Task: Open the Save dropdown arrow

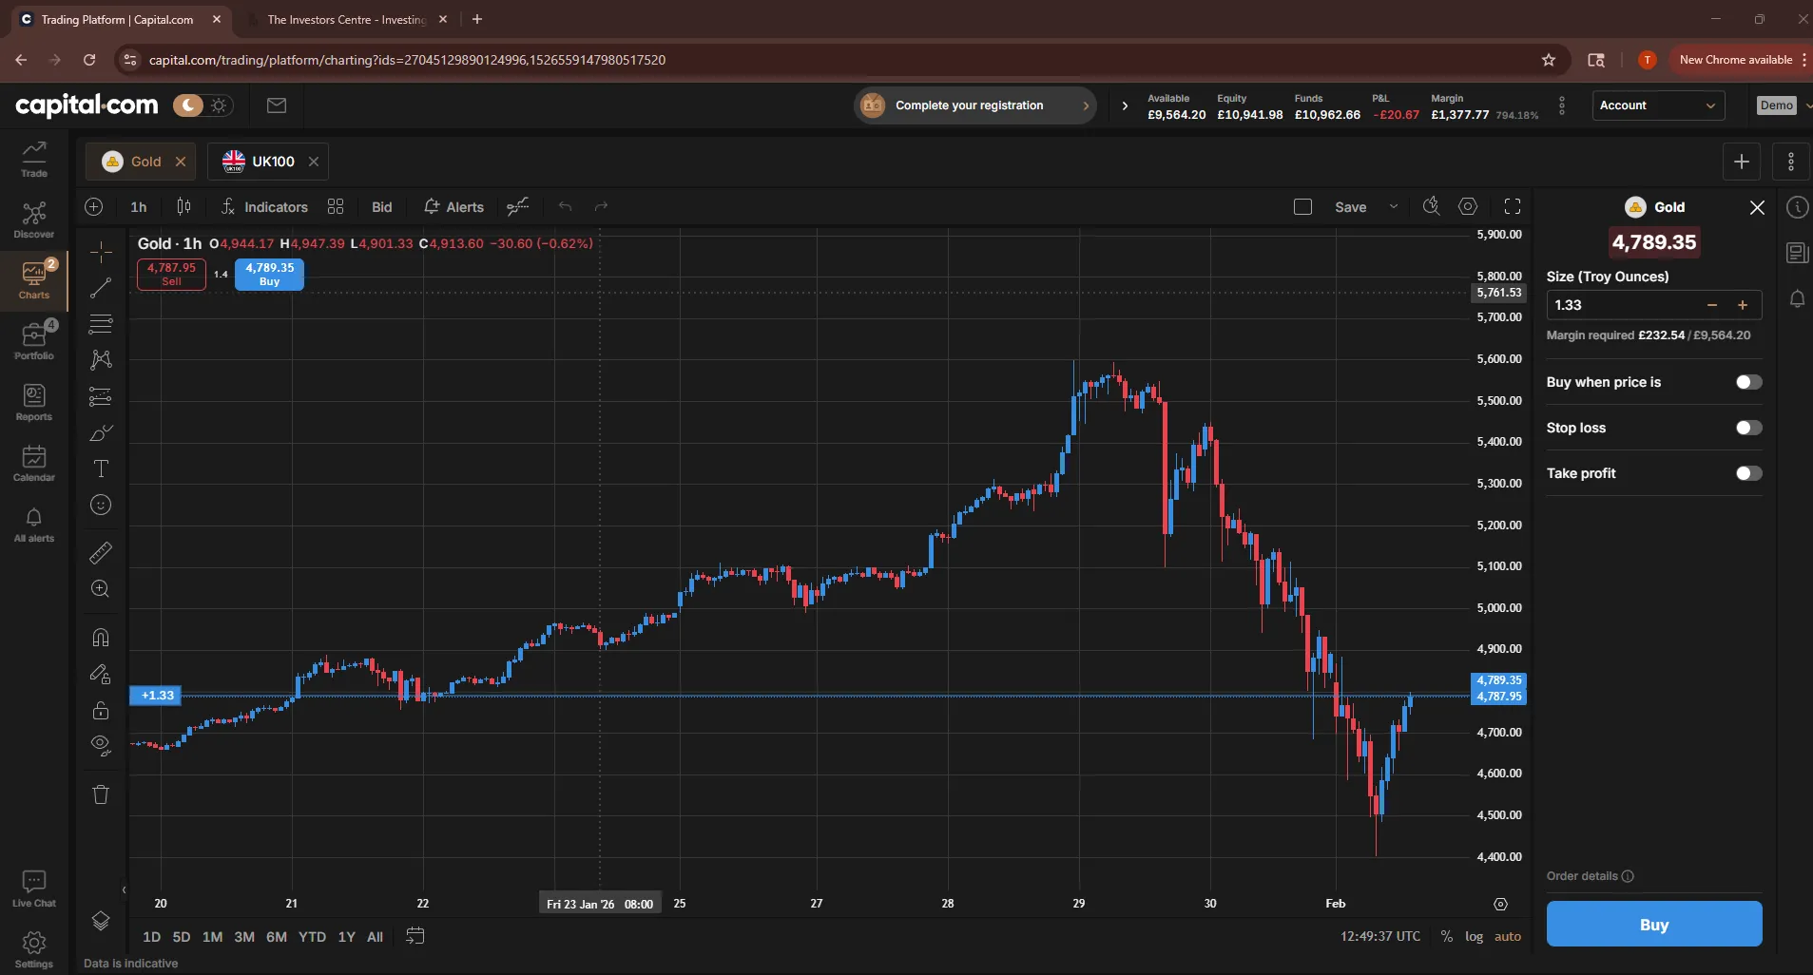Action: click(x=1394, y=207)
